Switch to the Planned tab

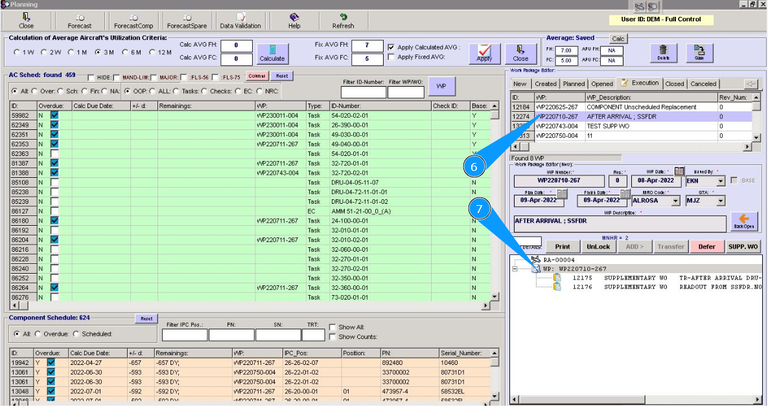574,83
